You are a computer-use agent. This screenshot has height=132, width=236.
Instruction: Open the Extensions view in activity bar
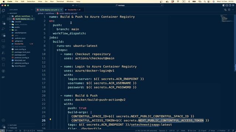click(x=3, y=35)
